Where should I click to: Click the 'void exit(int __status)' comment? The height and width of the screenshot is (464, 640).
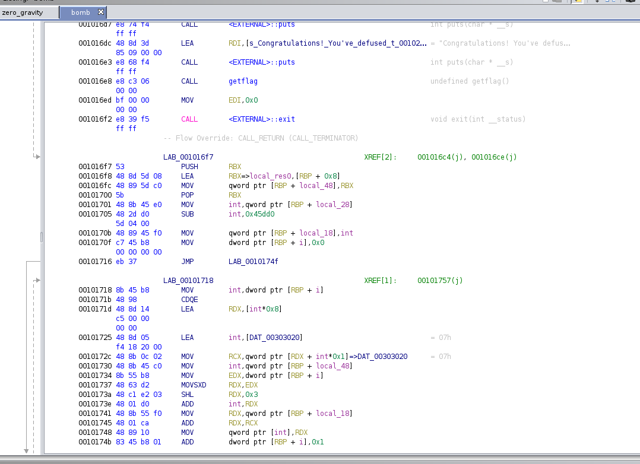click(x=478, y=119)
